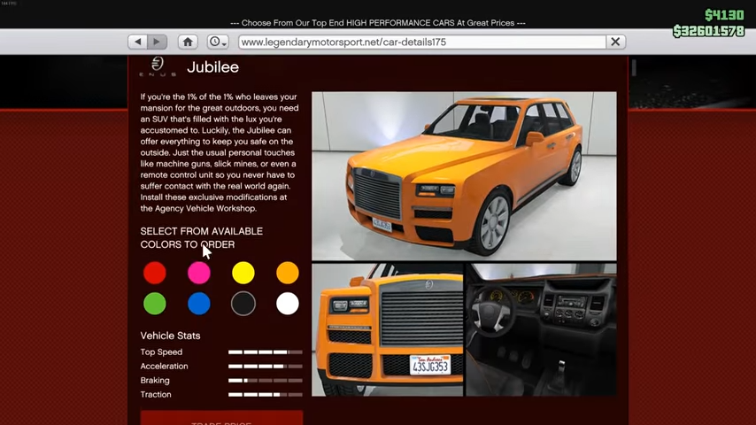The width and height of the screenshot is (756, 425).
Task: Click the Trade Price button
Action: [222, 418]
